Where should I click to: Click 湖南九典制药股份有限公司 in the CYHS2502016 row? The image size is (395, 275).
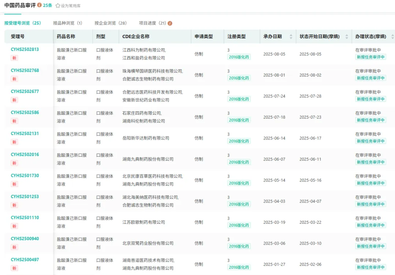[x=148, y=159]
